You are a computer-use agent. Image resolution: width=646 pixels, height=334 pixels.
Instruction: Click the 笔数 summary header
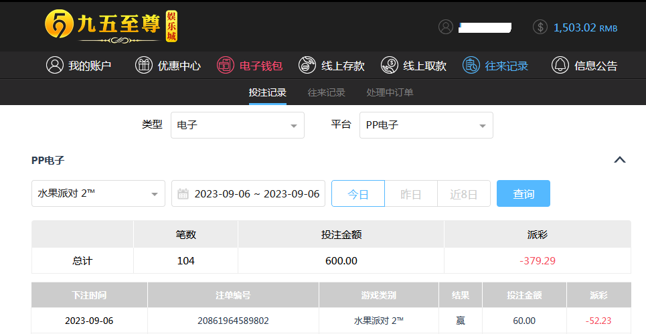tap(186, 234)
